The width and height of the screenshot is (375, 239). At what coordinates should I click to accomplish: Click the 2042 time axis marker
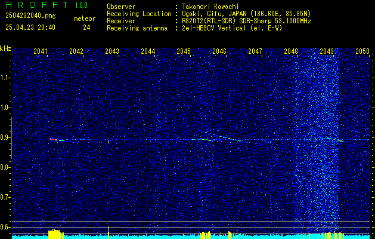pos(76,51)
